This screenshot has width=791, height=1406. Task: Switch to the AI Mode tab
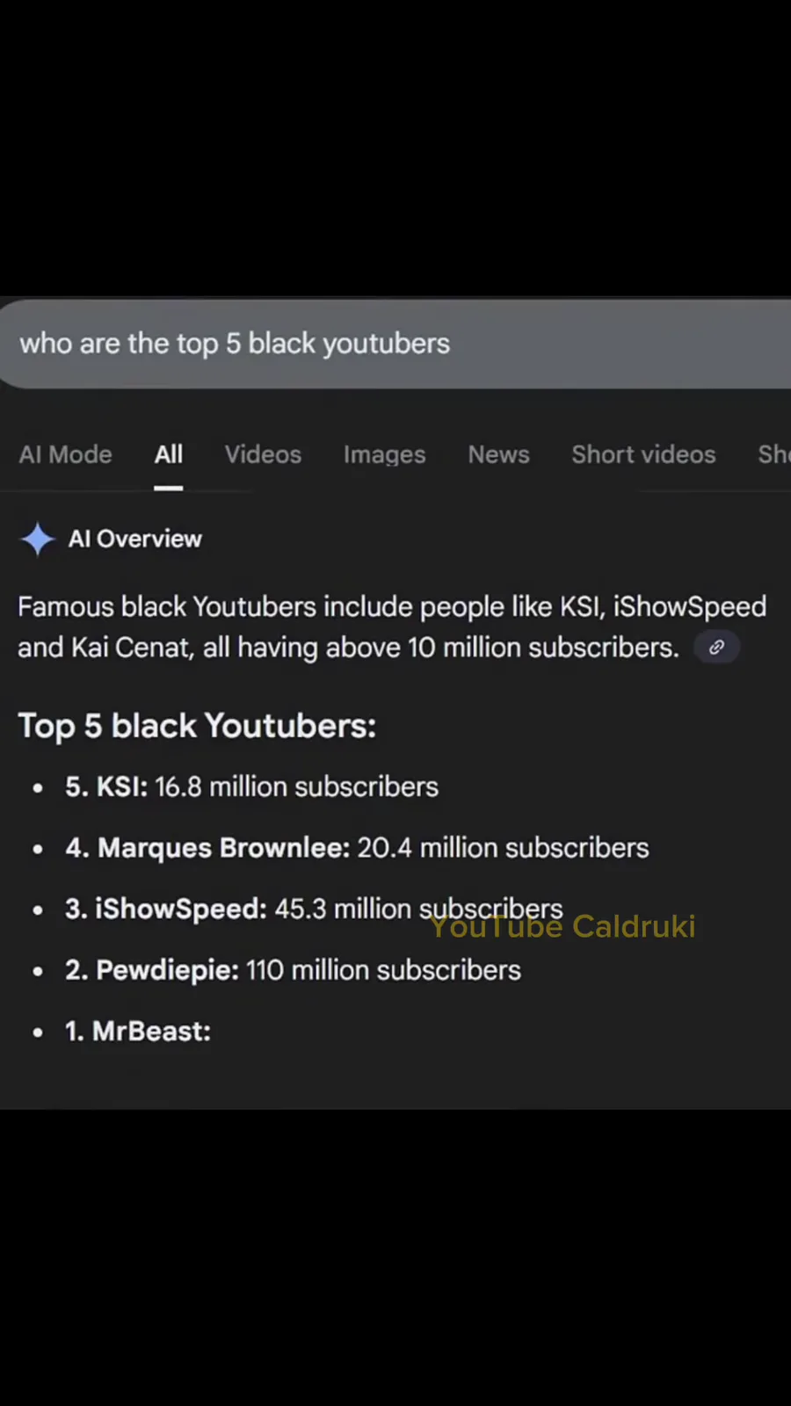[66, 454]
